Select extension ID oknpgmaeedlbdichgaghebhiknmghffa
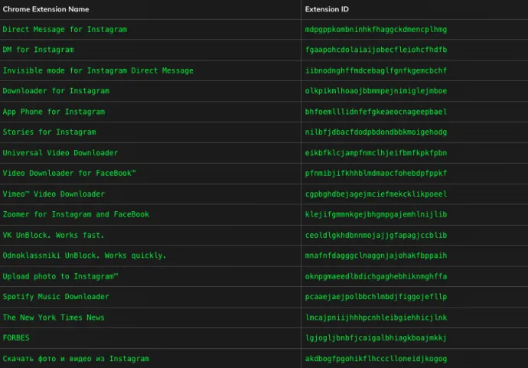The height and width of the screenshot is (368, 528). [376, 276]
